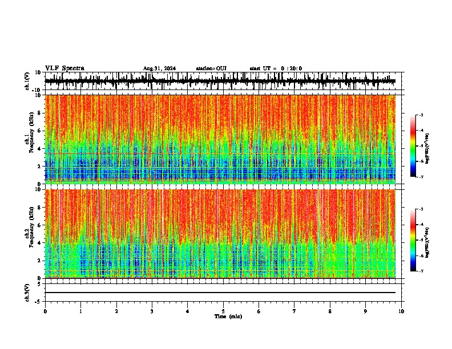The image size is (452, 349).
Task: Click the 6 kHz tick label of ch.1 spectrogram
Action: pyautogui.click(x=40, y=131)
